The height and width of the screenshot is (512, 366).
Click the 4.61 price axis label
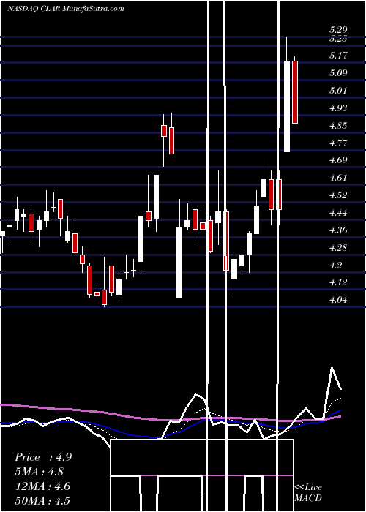[338, 178]
